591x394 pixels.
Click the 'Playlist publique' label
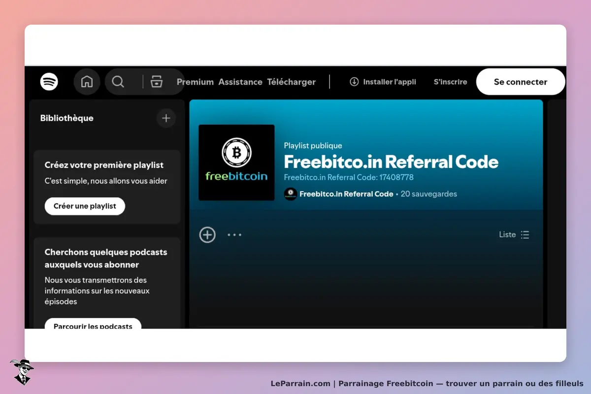coord(313,146)
